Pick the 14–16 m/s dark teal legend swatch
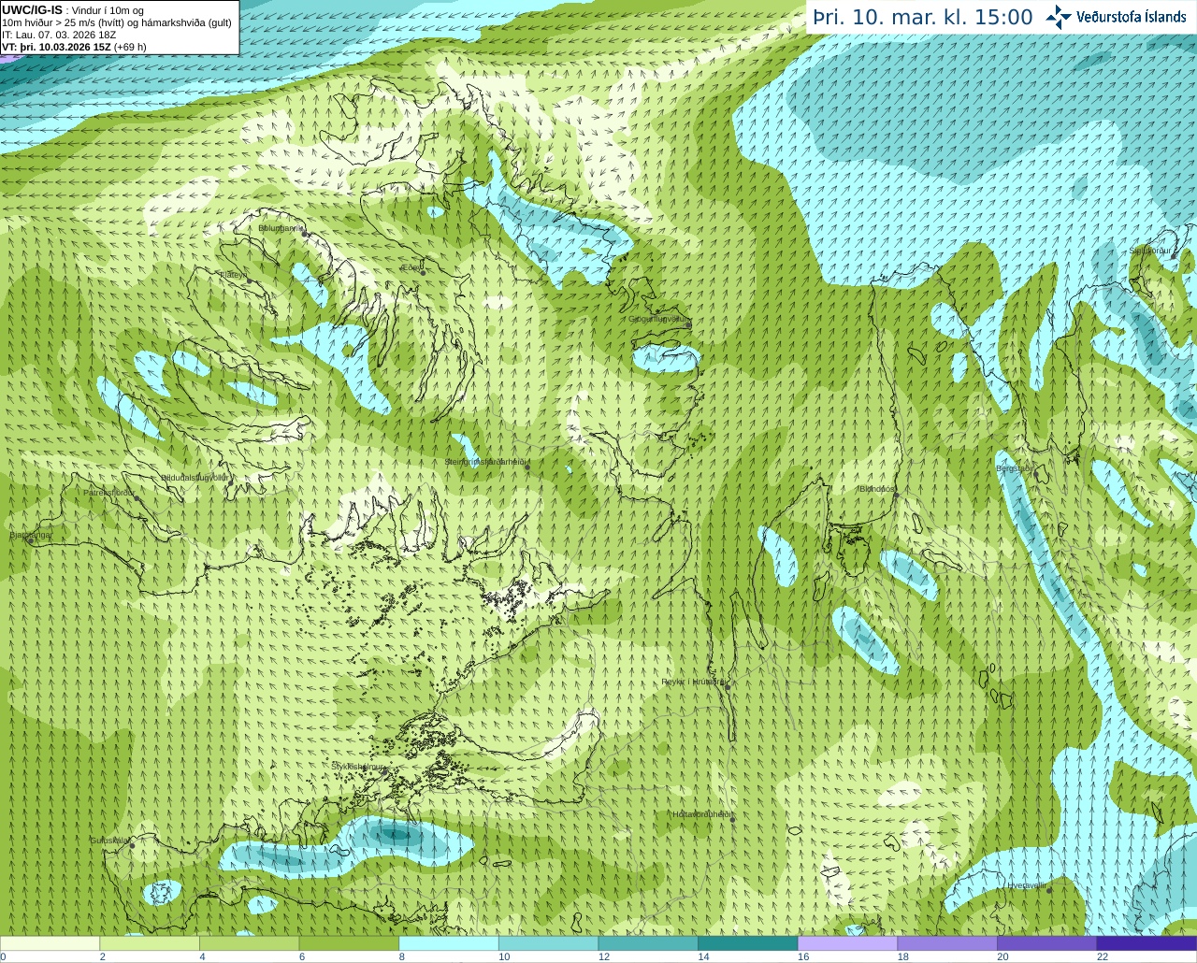Image resolution: width=1197 pixels, height=963 pixels. coord(748,943)
